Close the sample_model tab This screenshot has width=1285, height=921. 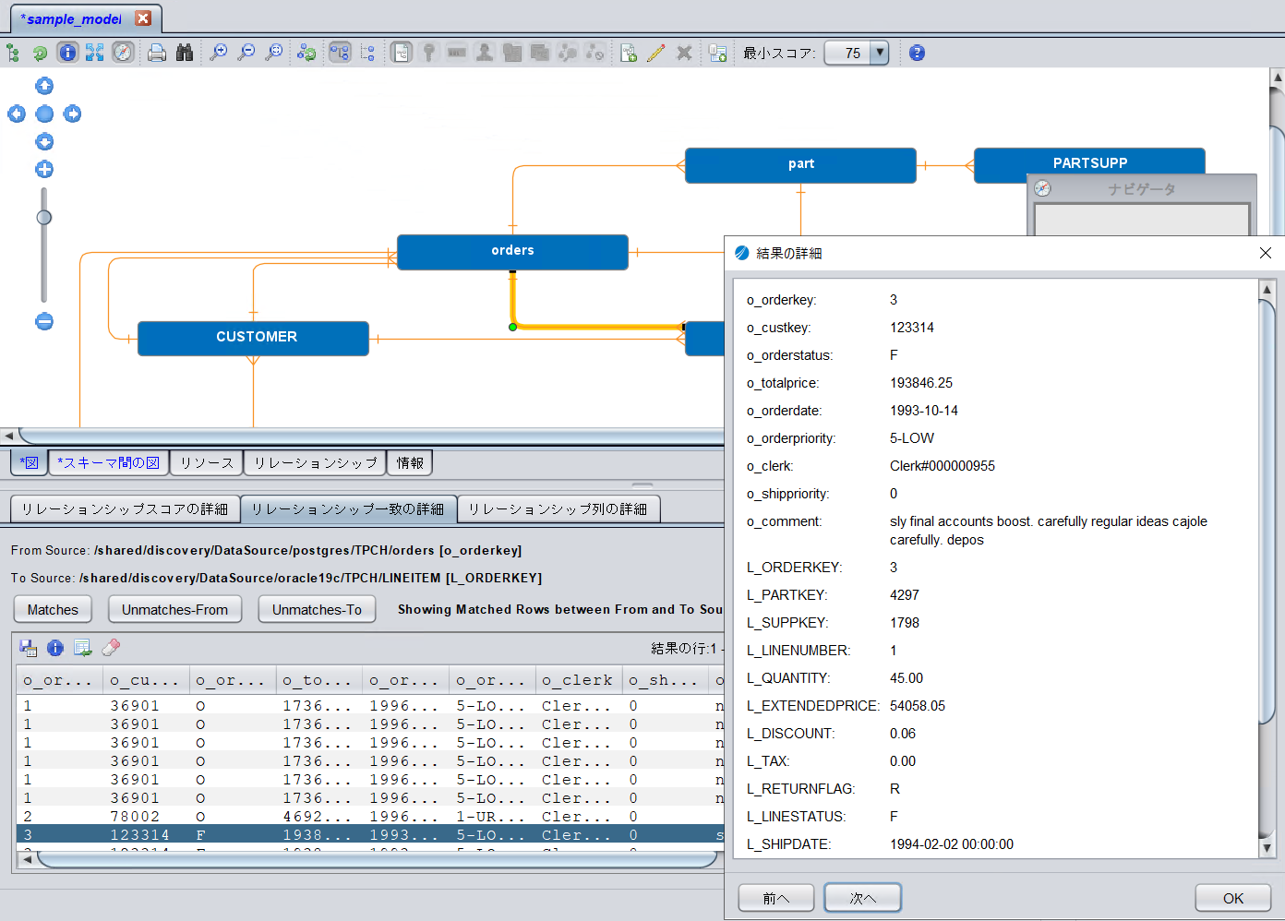(143, 18)
